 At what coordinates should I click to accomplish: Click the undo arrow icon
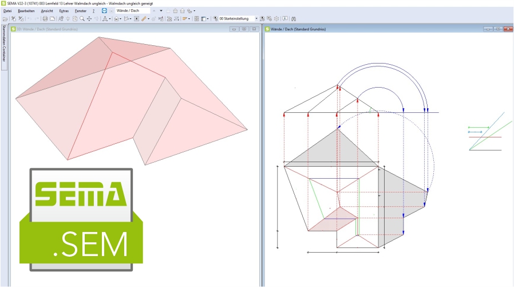(29, 19)
